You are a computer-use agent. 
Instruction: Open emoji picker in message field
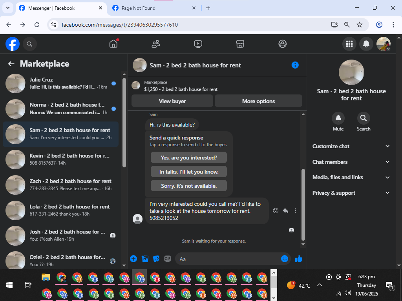coord(285,259)
